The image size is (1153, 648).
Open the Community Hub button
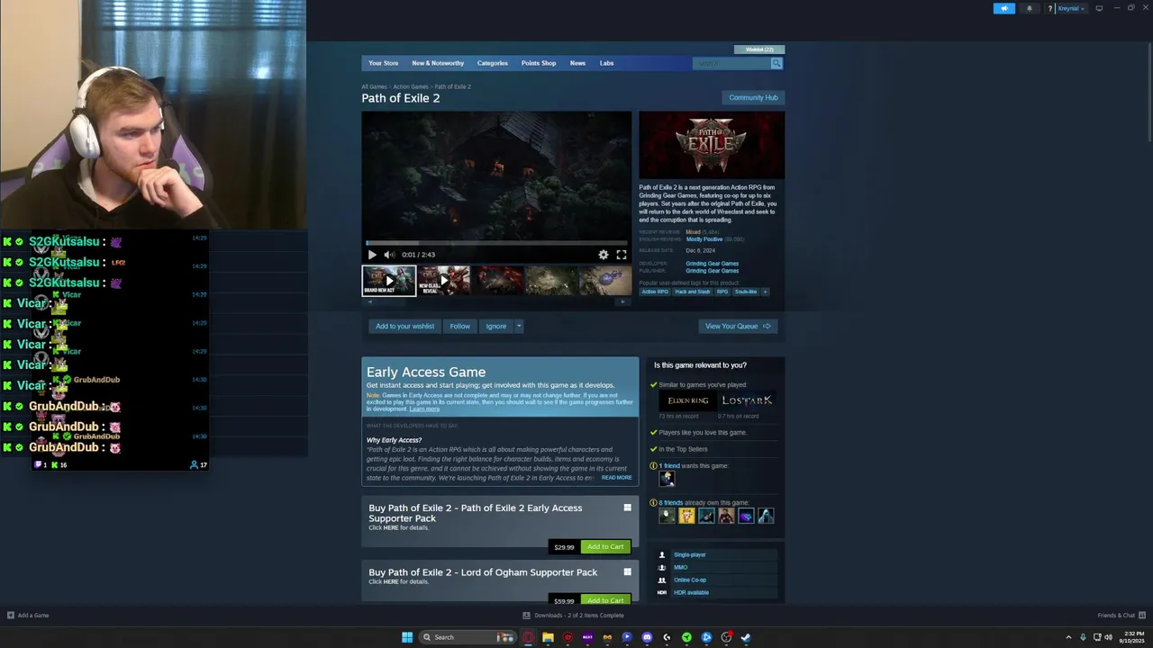pos(753,97)
